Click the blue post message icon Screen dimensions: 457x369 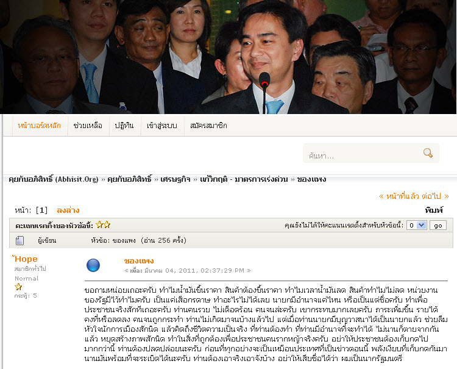(x=93, y=265)
